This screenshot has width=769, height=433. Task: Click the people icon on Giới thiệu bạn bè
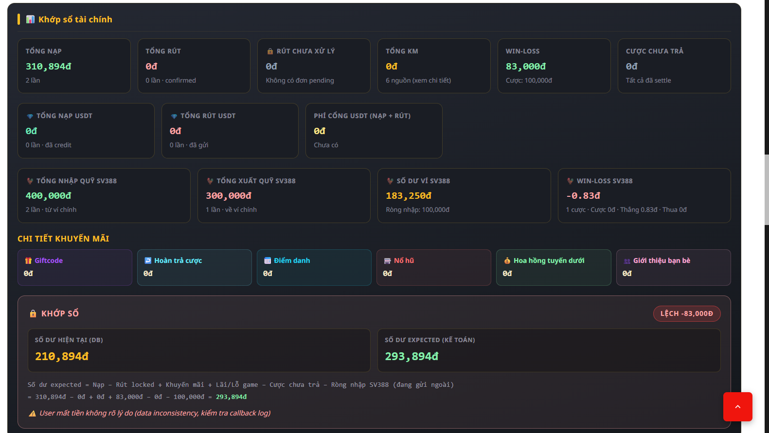pos(627,261)
